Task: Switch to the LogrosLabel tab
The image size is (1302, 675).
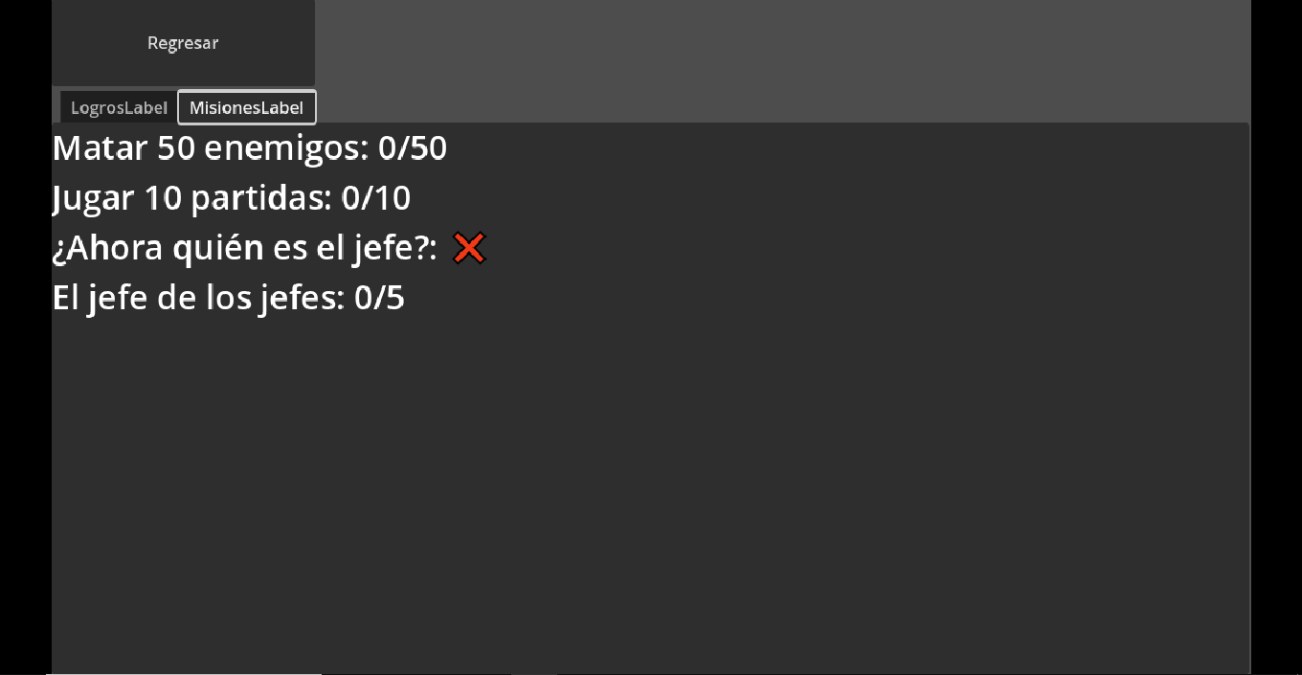Action: [x=119, y=107]
